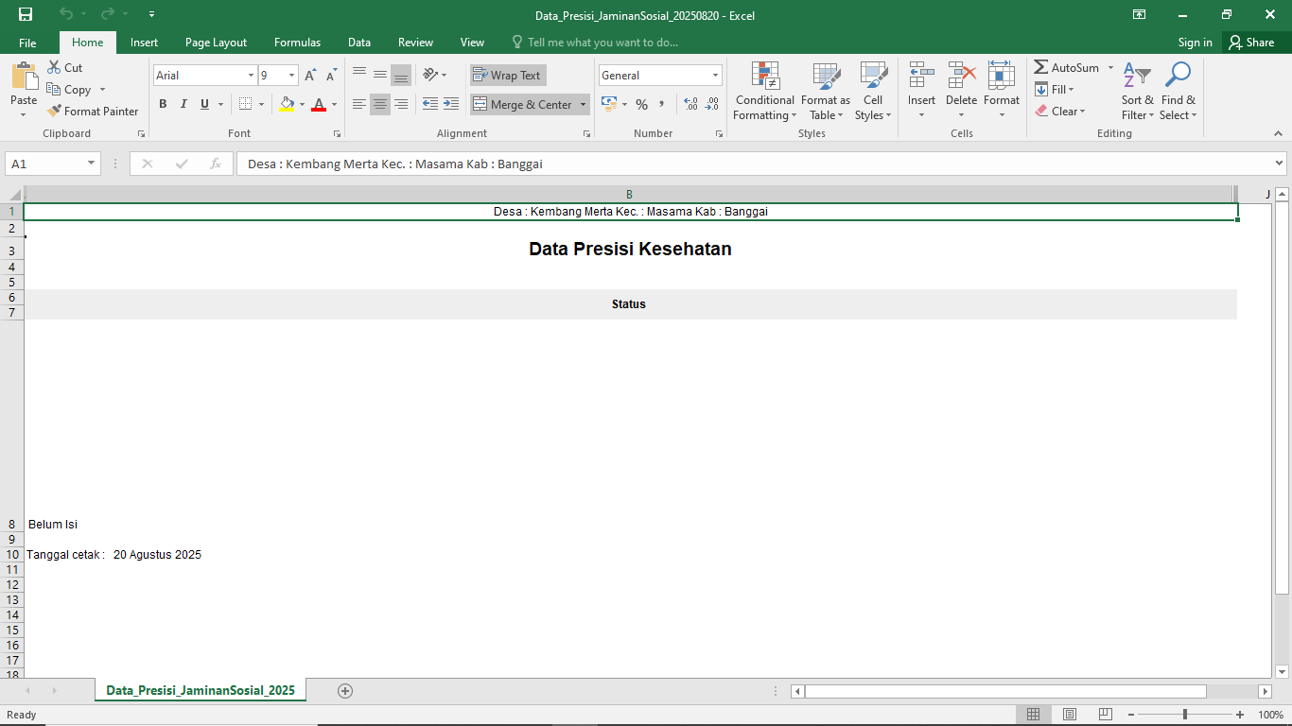Click the Sort & Filter button

(x=1138, y=92)
